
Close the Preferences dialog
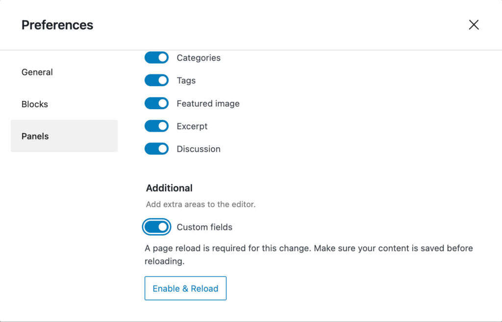(474, 25)
